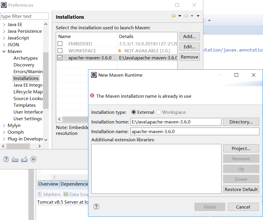
Task: Expand the Java Persistence tree node
Action: tap(4, 31)
